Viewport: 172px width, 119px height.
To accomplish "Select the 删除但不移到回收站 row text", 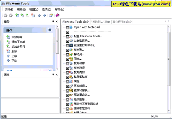I will point(86,104).
